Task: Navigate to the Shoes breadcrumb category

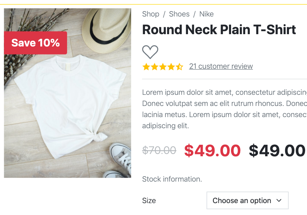Action: click(x=179, y=14)
